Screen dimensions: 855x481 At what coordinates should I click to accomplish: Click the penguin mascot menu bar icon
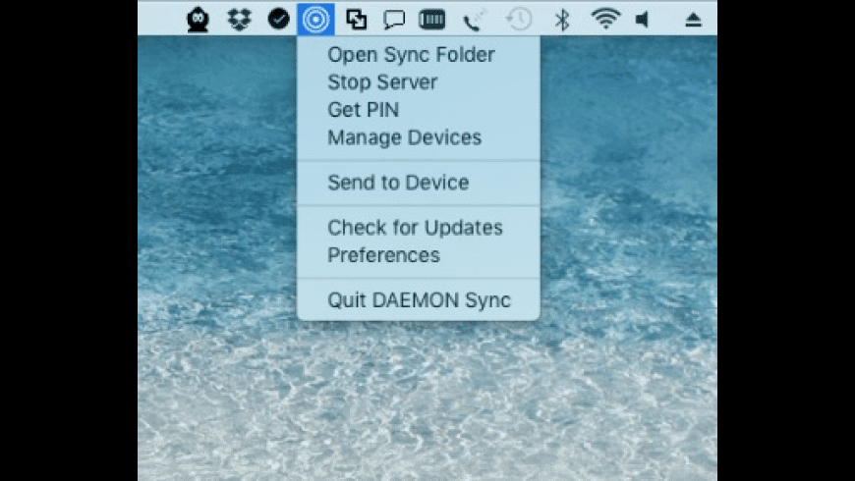[x=198, y=20]
